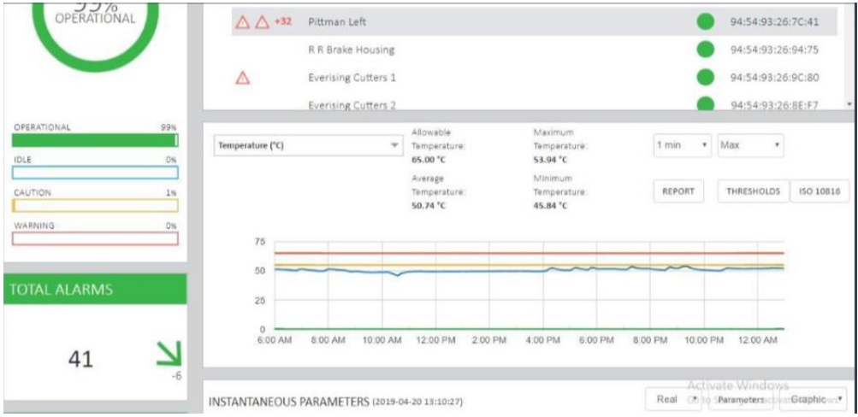Click the leftmost warning triangle beside Pittman Left

point(242,22)
